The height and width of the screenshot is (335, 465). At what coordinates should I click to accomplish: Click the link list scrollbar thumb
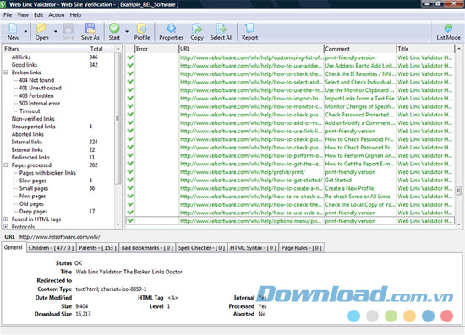pyautogui.click(x=459, y=191)
